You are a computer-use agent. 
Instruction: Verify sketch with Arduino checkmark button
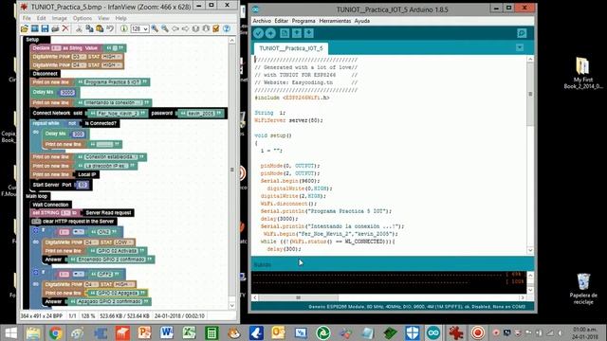click(x=259, y=33)
